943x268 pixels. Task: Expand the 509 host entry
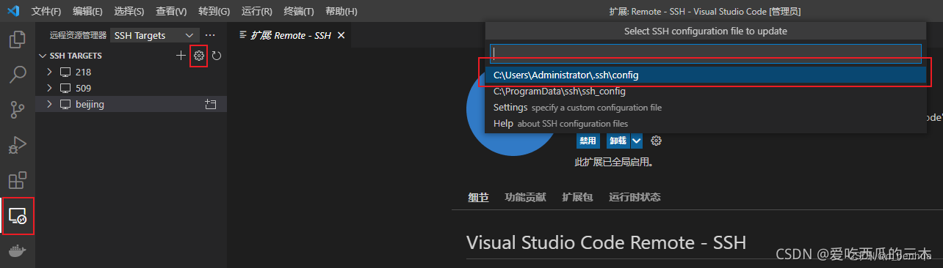49,88
